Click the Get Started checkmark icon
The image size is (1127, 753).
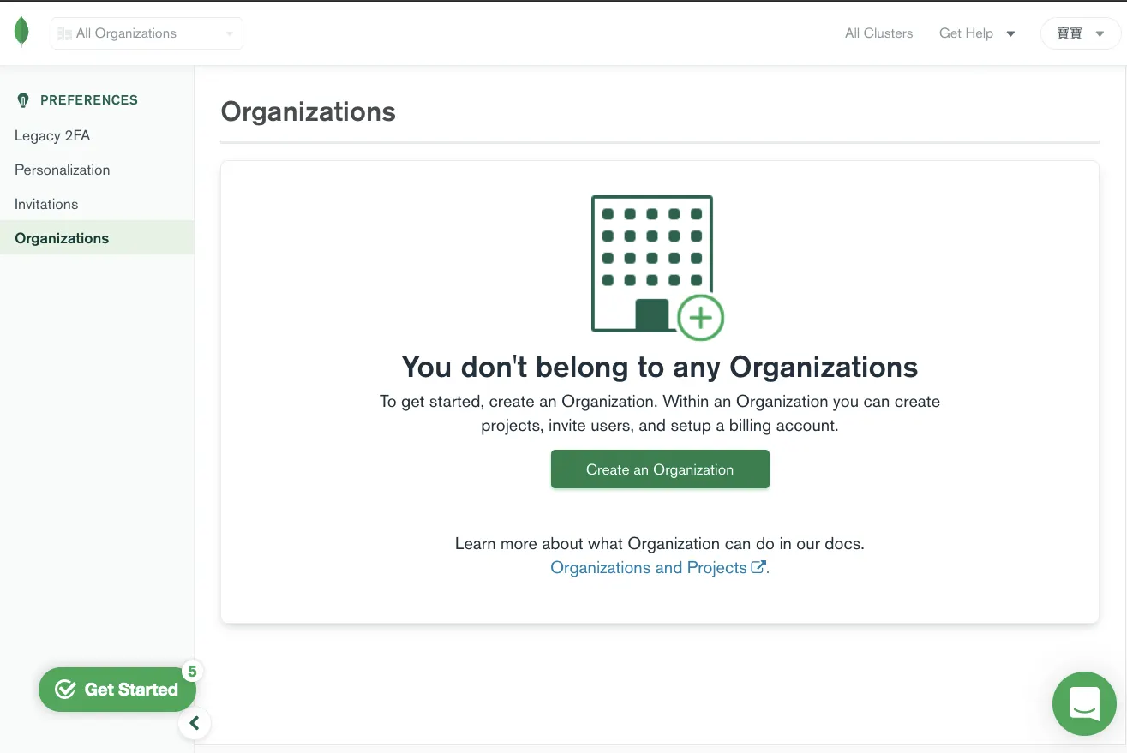[x=65, y=690]
